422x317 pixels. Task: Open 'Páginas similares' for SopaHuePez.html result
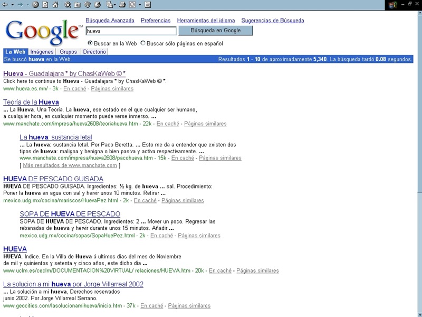point(199,236)
